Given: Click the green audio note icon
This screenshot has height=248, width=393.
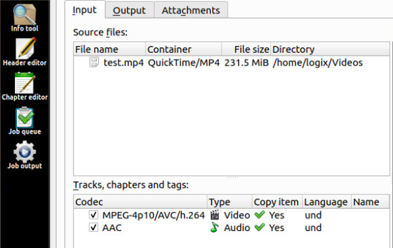Looking at the screenshot, I should click(214, 228).
